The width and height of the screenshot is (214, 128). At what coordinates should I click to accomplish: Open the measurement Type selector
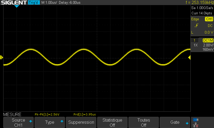[x=50, y=122]
